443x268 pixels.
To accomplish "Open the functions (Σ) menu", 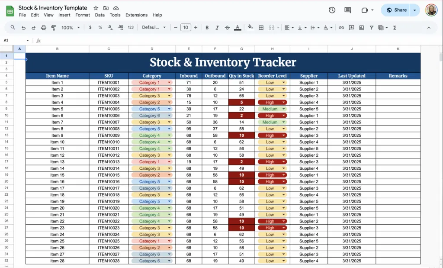I will 394,27.
